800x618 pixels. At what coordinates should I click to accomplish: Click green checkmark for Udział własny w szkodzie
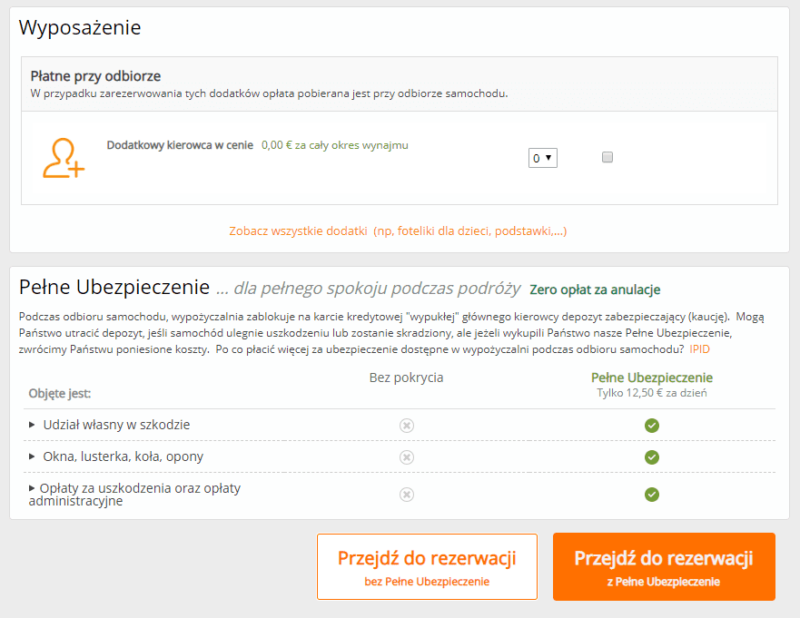[x=651, y=426]
